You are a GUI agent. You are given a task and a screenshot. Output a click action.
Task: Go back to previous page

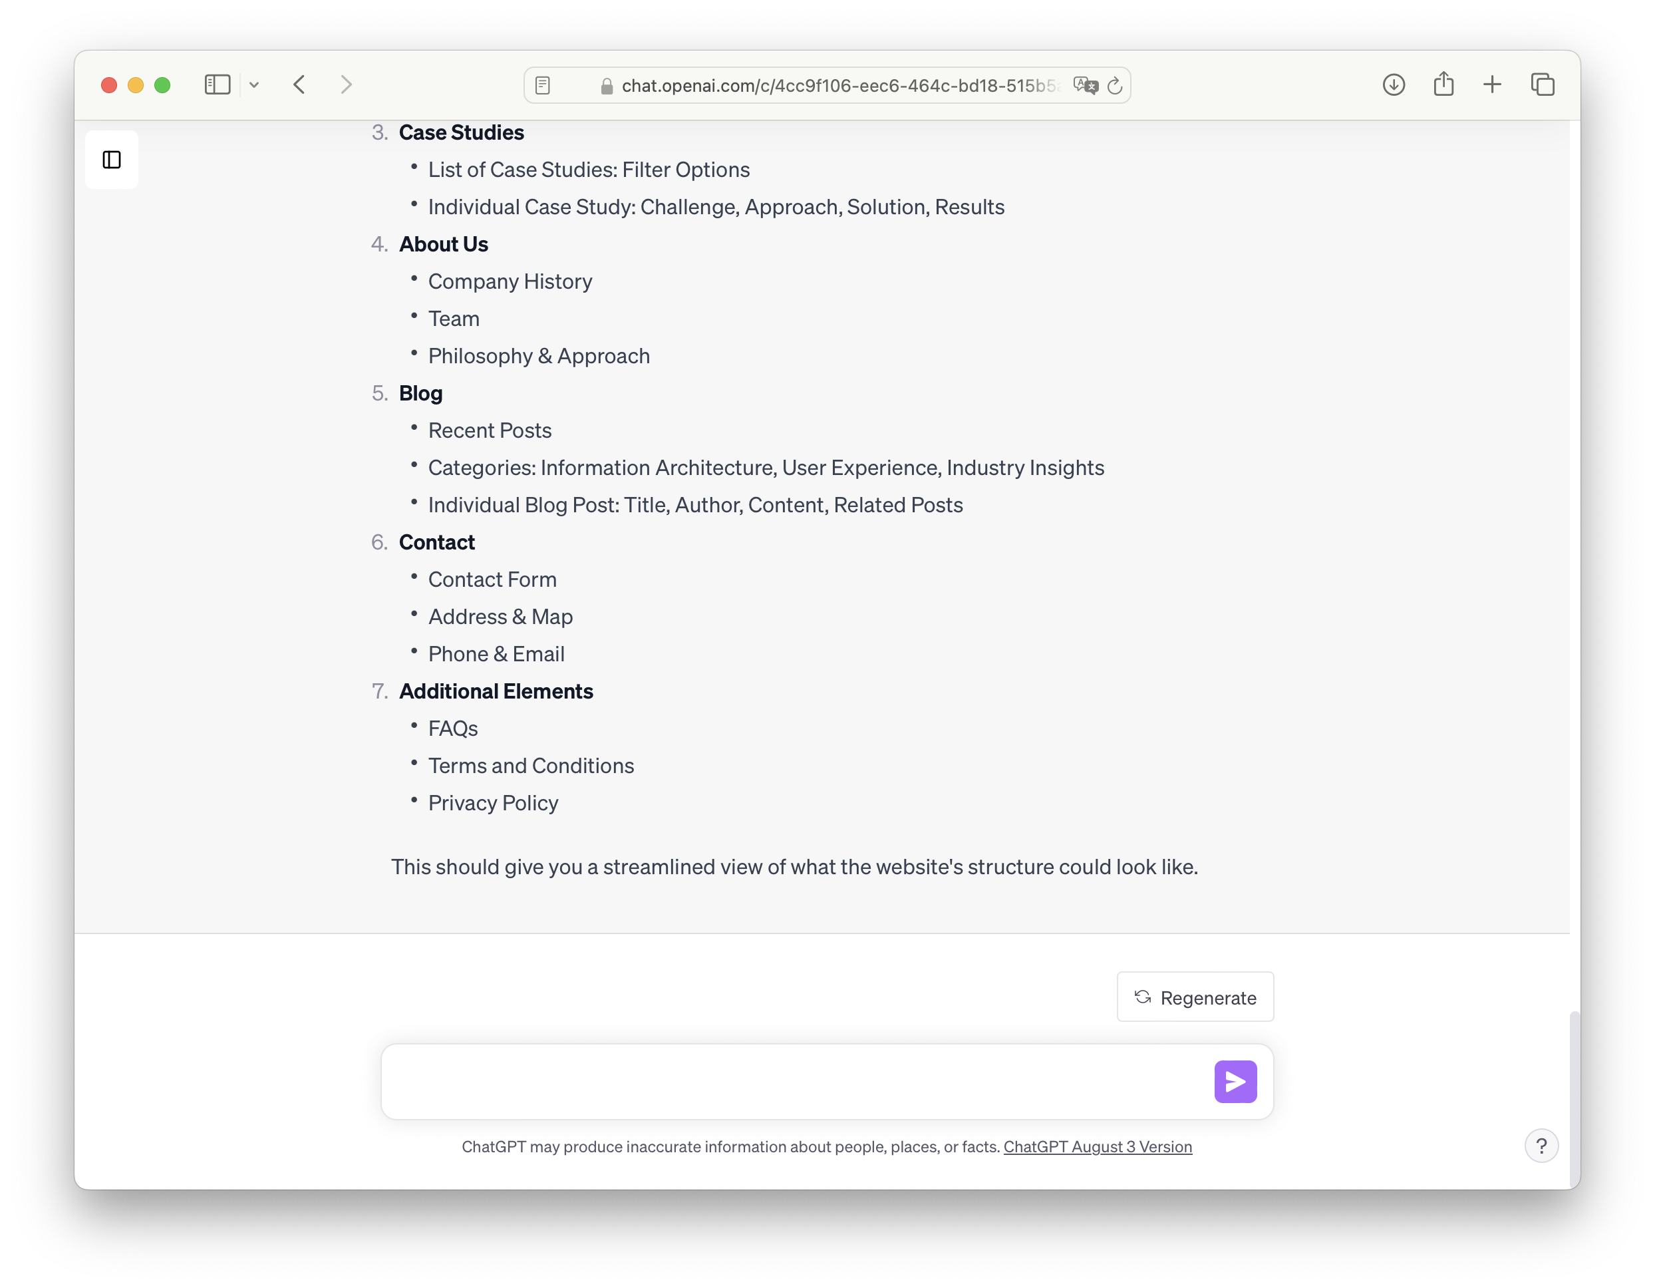(x=300, y=85)
